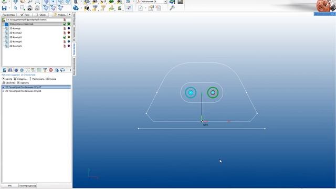Click the blank document icon in the toolbar
Viewport: 336px width, 189px height.
click(x=140, y=8)
